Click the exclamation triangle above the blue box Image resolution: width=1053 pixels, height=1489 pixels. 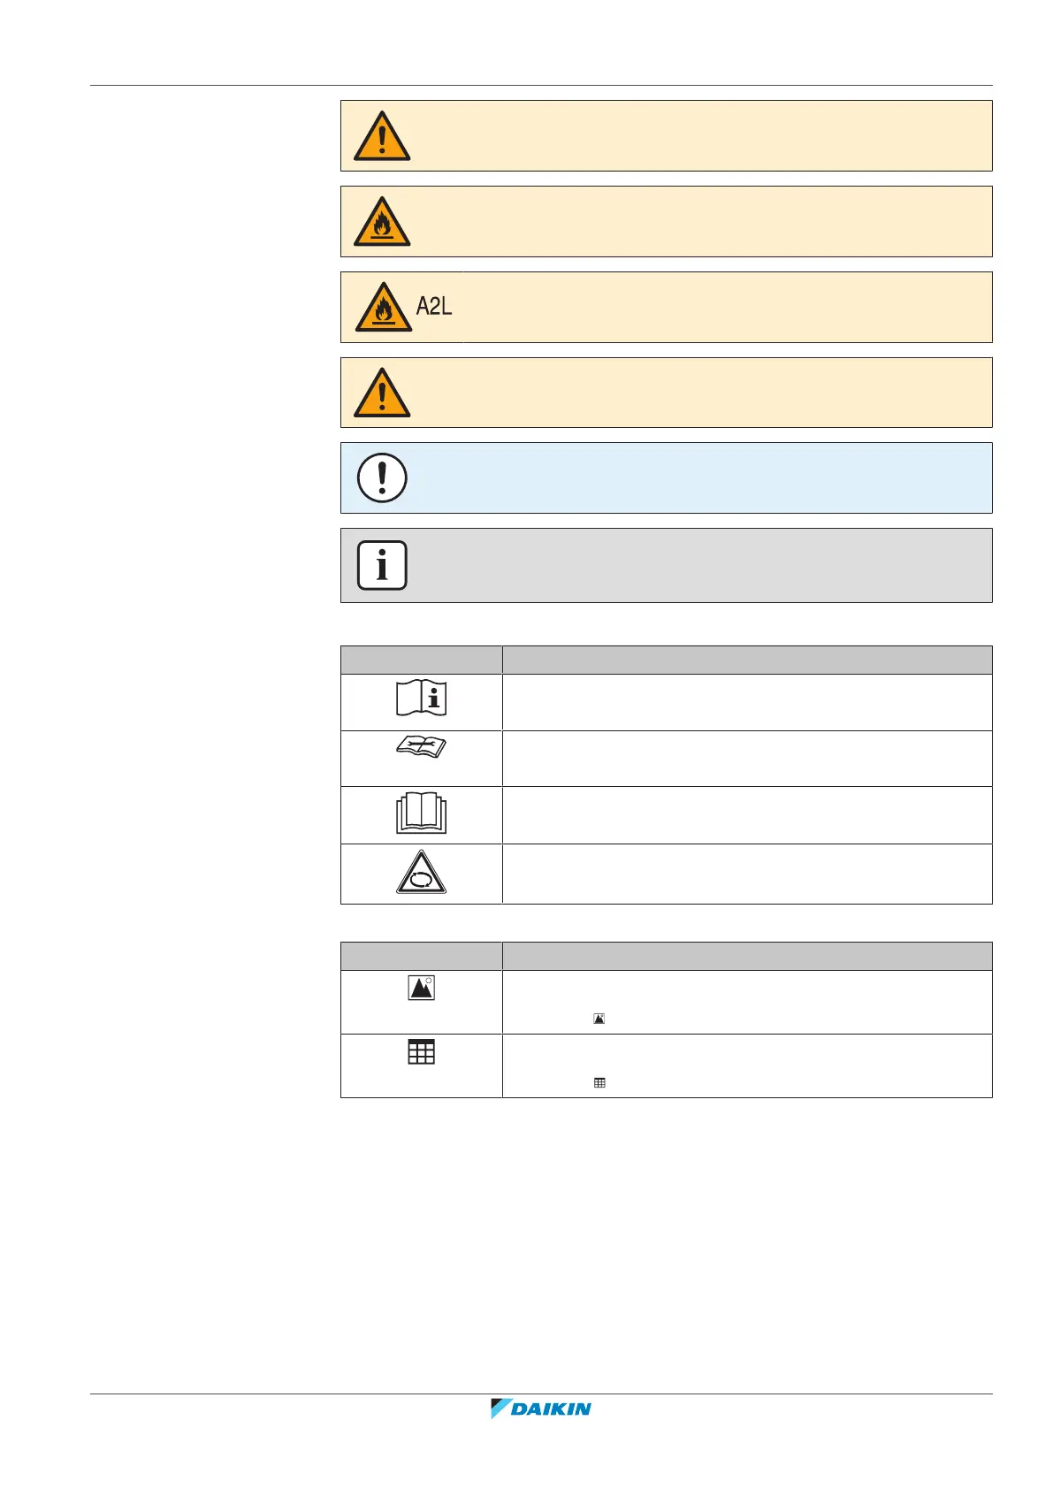[x=382, y=393]
